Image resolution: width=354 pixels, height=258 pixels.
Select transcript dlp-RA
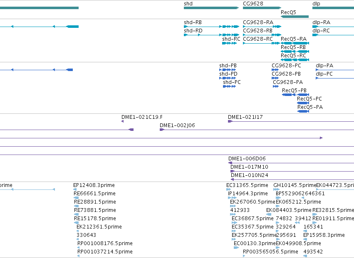click(333, 27)
